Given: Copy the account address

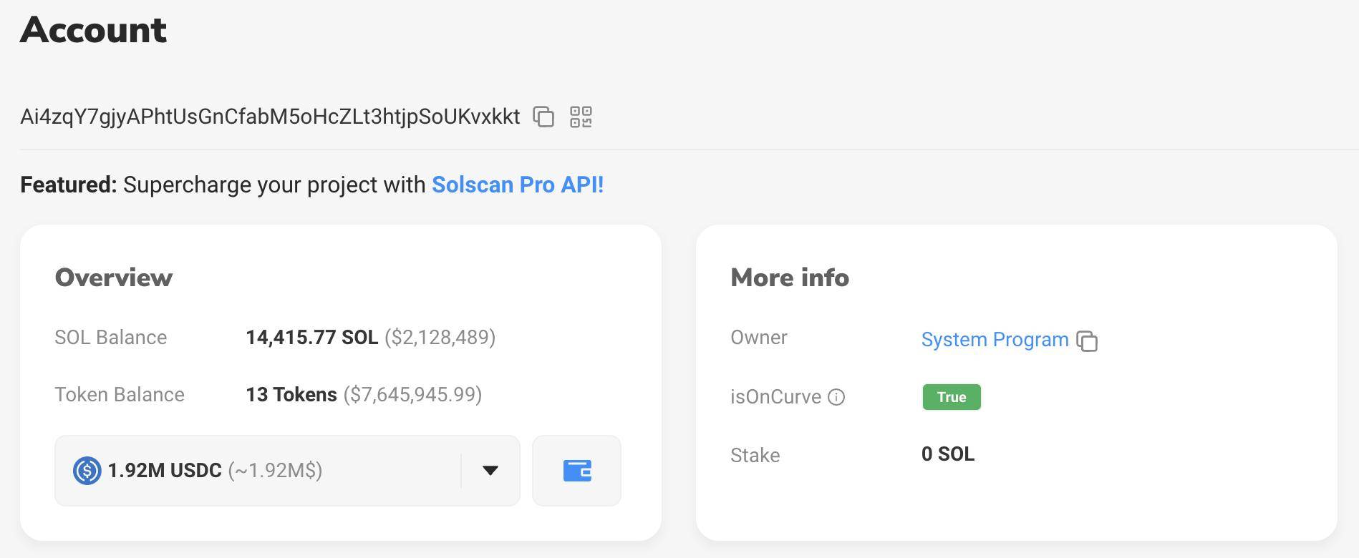Looking at the screenshot, I should click(543, 117).
